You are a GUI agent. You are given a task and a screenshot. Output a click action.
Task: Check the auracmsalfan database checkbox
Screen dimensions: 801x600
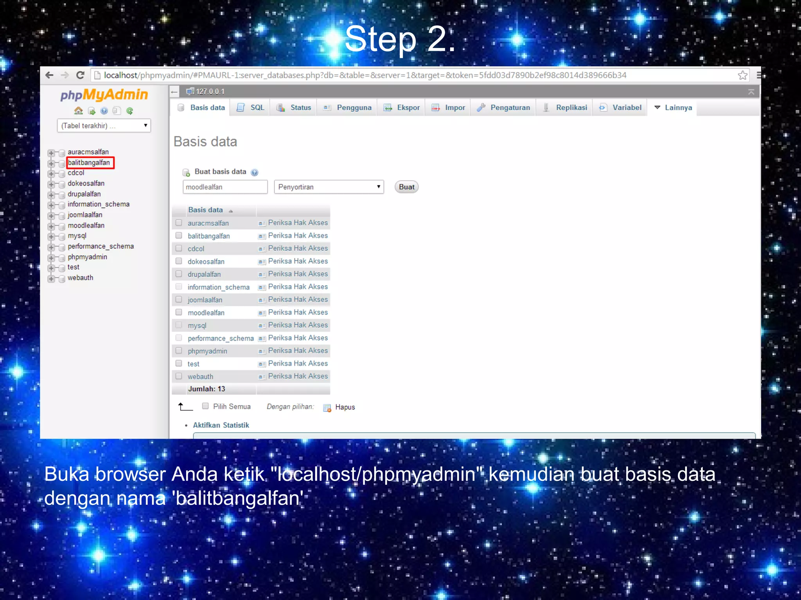tap(179, 223)
